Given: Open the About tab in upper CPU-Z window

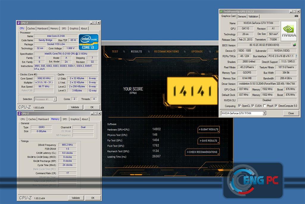Looking at the screenshot, I should pos(84,28).
